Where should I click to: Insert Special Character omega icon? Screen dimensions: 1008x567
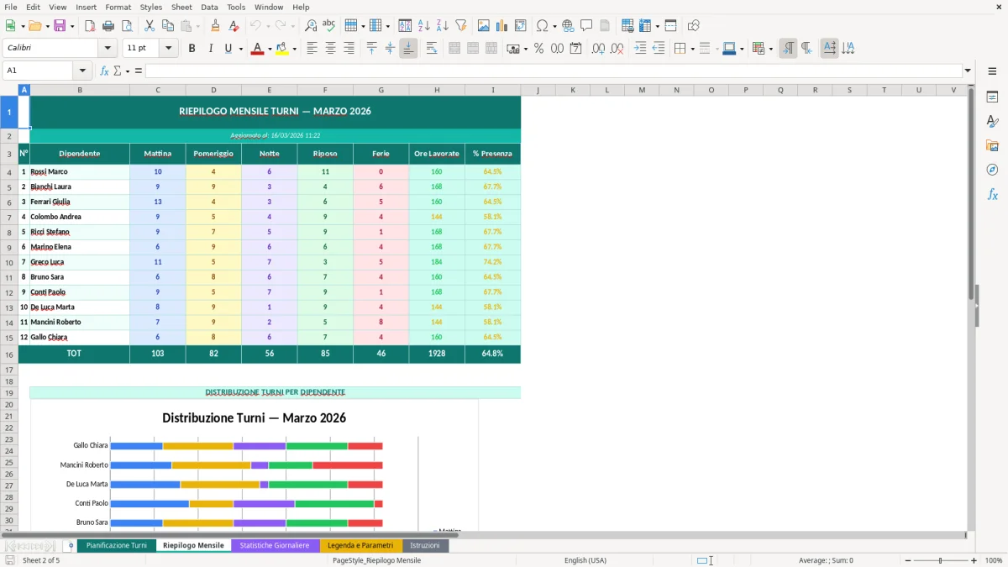coord(542,26)
